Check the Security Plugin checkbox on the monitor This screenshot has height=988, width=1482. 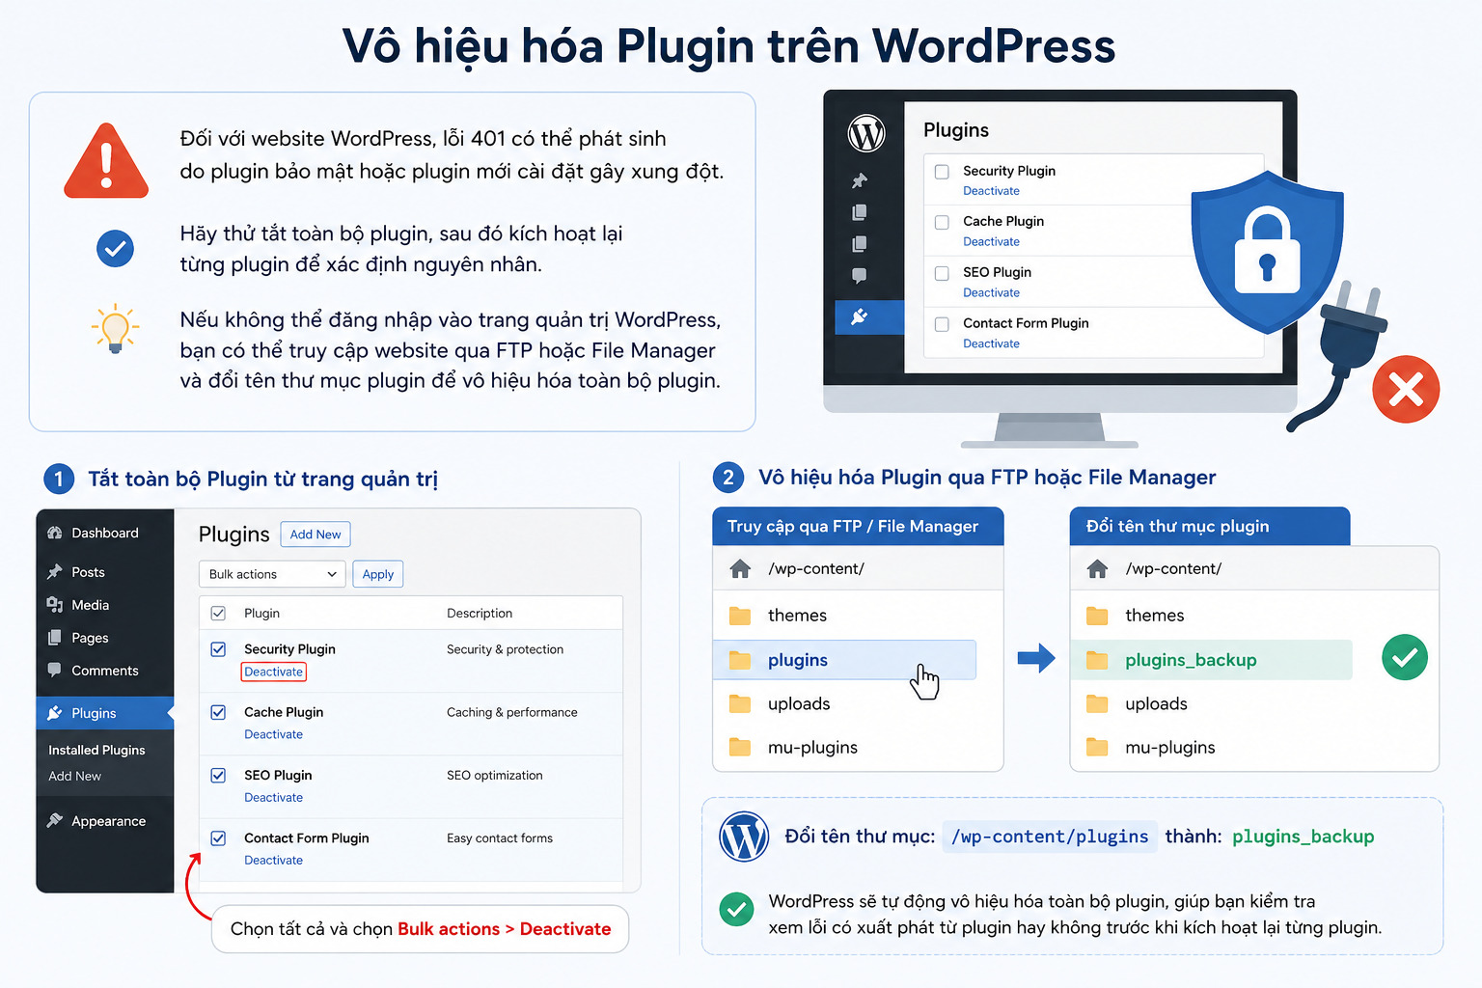(x=942, y=172)
